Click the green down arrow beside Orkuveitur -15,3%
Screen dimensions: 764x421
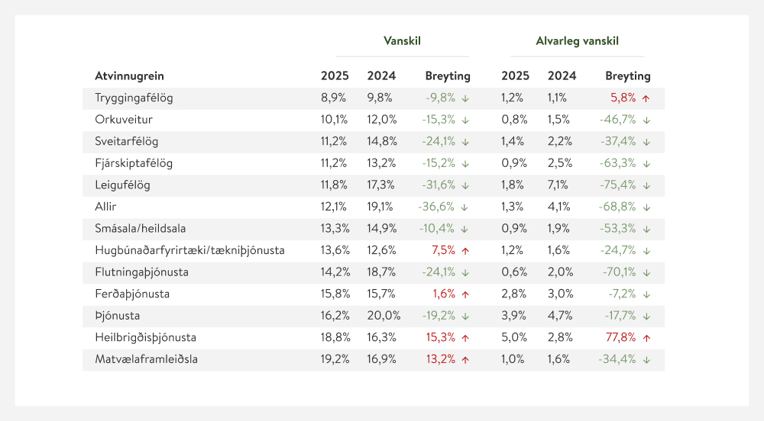tap(465, 120)
